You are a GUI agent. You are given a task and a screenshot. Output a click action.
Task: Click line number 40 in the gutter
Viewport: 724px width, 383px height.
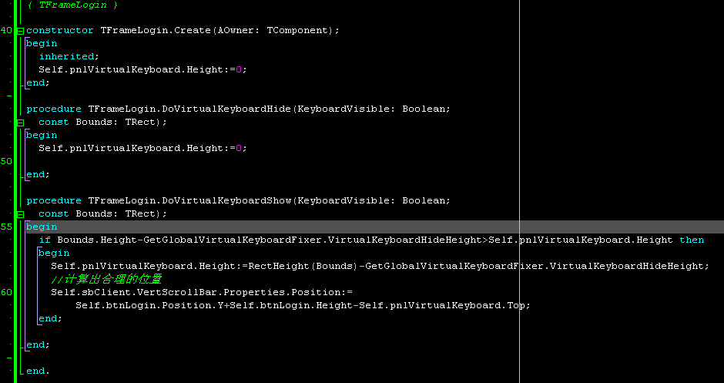[x=6, y=31]
